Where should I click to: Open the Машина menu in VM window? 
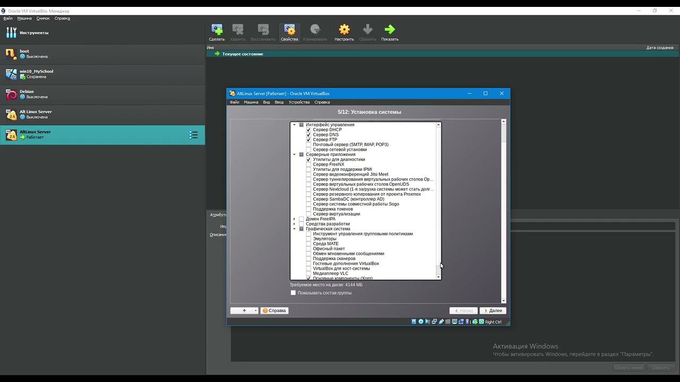pyautogui.click(x=251, y=102)
